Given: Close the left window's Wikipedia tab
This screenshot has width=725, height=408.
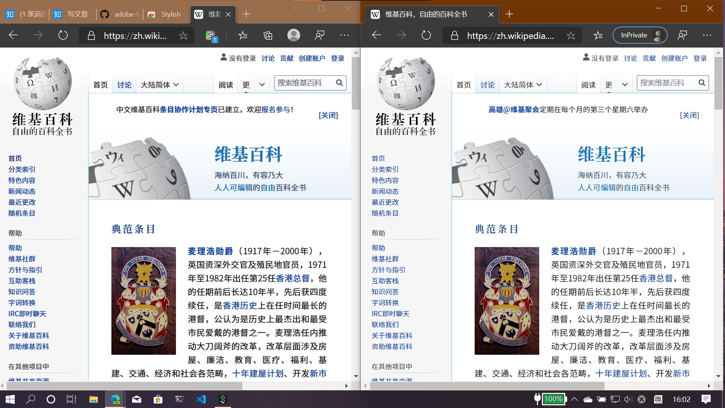Looking at the screenshot, I should coord(228,14).
